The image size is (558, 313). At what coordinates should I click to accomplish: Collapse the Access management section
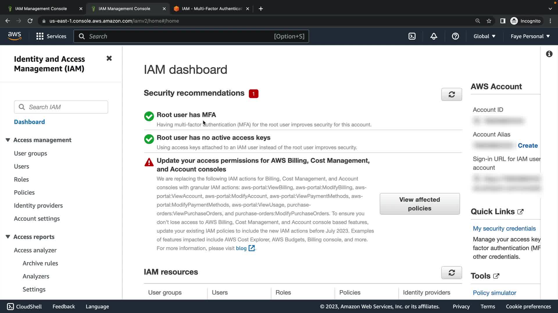tap(8, 140)
